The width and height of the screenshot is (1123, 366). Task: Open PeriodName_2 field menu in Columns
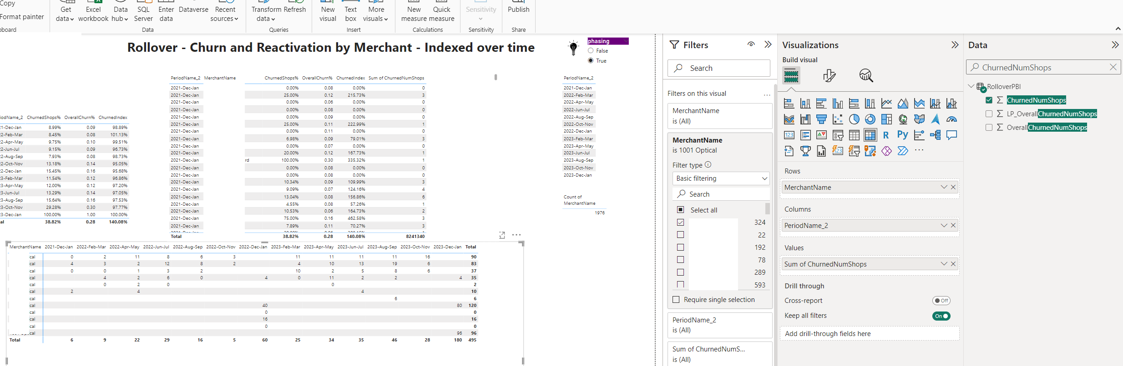pos(944,226)
